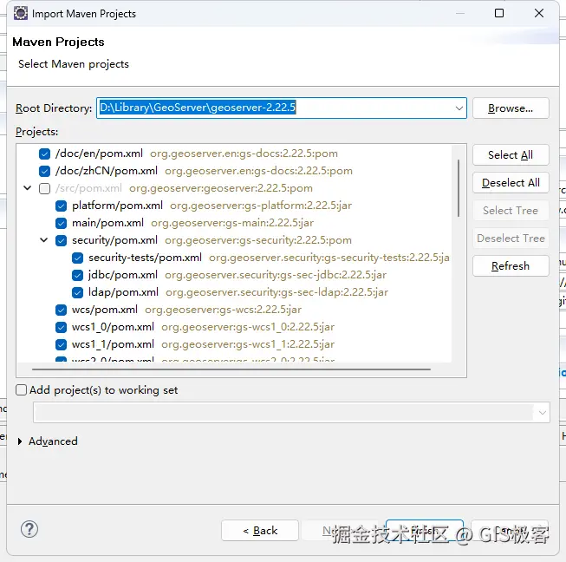Toggle the main/pom.xml checkbox
566x562 pixels.
(x=62, y=223)
